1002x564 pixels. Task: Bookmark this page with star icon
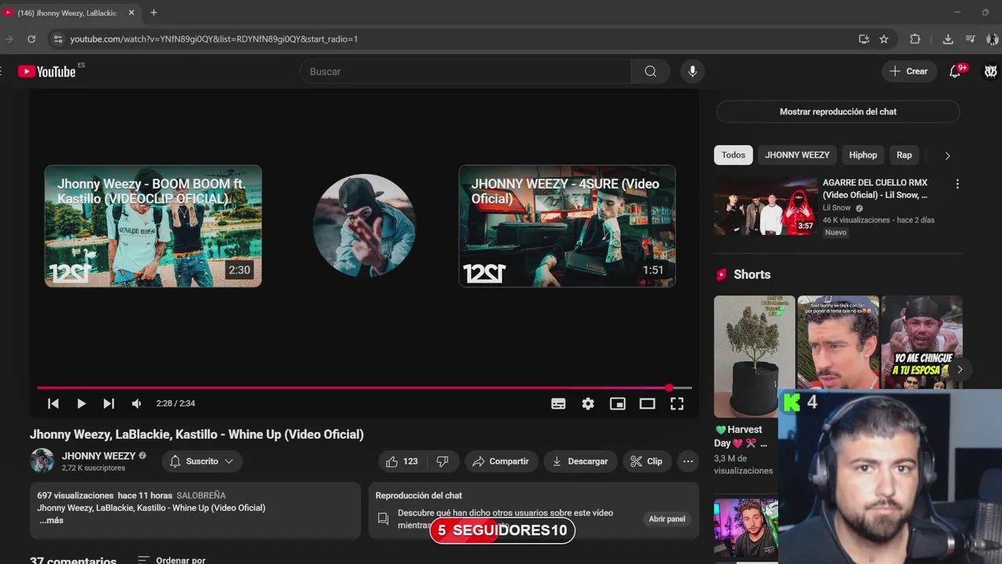coord(884,39)
